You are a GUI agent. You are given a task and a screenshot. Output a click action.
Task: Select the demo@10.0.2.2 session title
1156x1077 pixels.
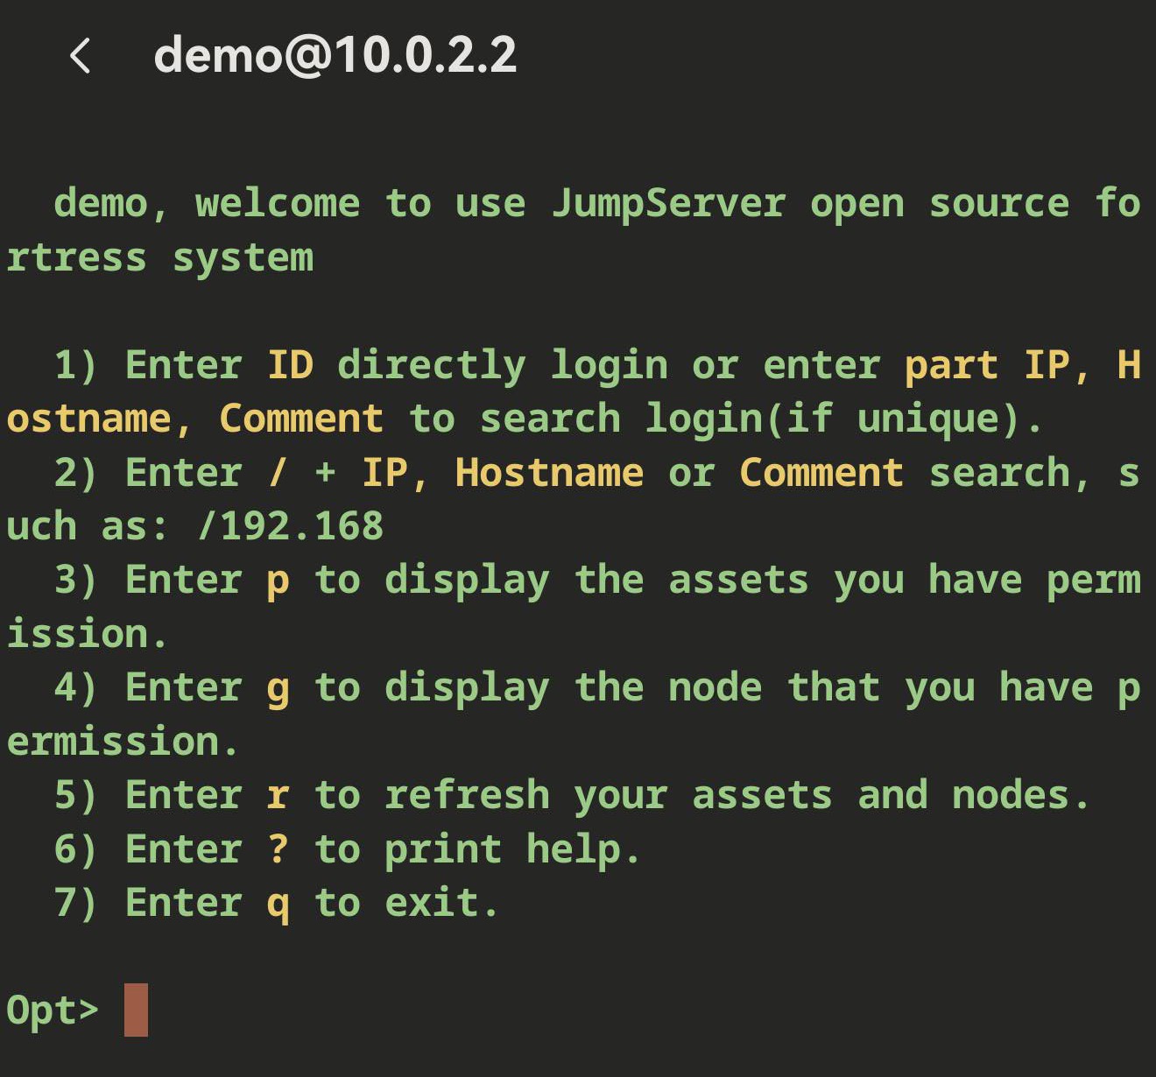click(335, 56)
